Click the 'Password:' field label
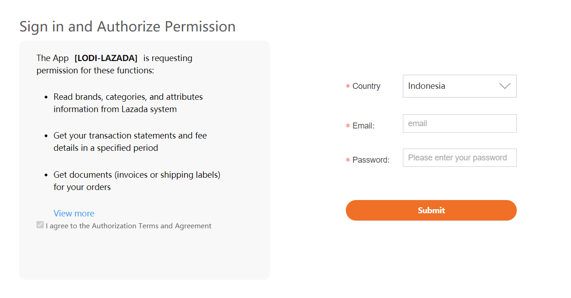 [x=370, y=160]
